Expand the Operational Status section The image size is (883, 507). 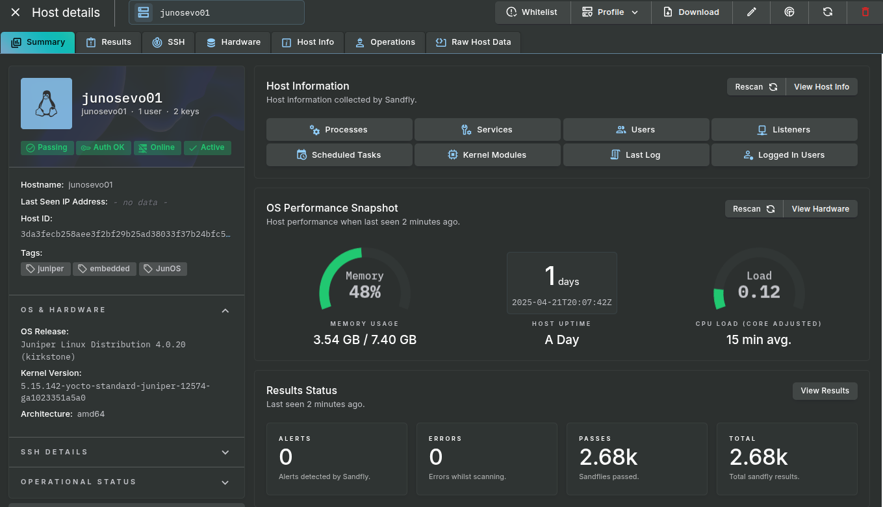(225, 482)
